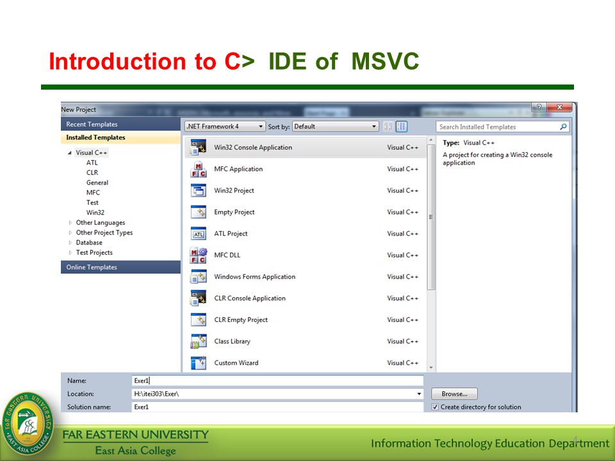Expand the Test Projects node

70,252
